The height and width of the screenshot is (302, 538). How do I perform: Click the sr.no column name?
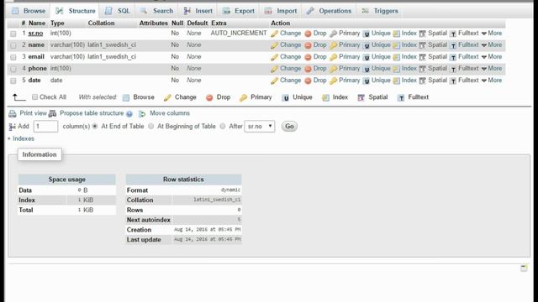[x=35, y=34]
